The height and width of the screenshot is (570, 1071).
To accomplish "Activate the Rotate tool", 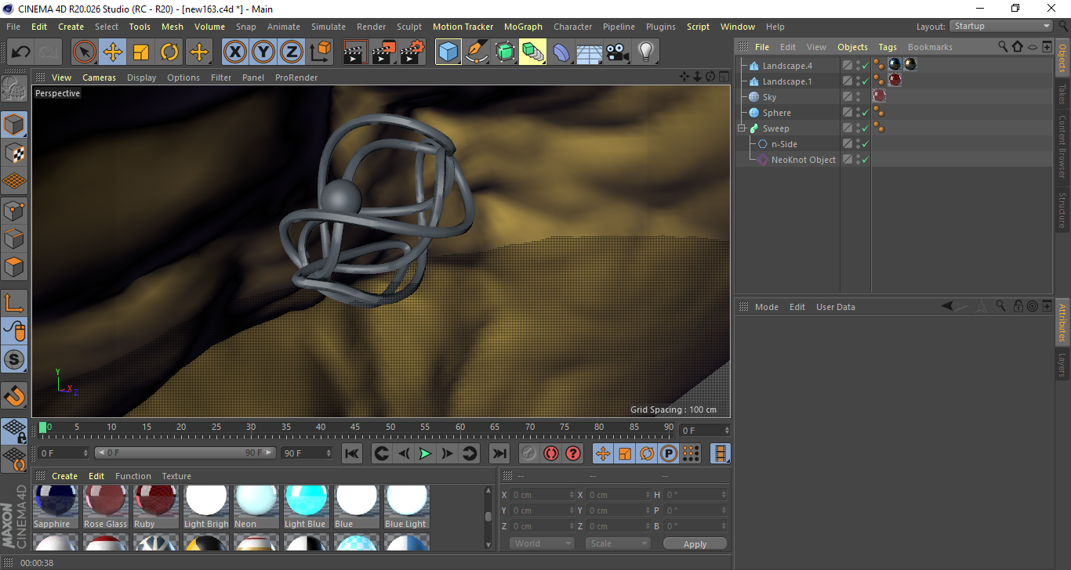I will tap(169, 52).
